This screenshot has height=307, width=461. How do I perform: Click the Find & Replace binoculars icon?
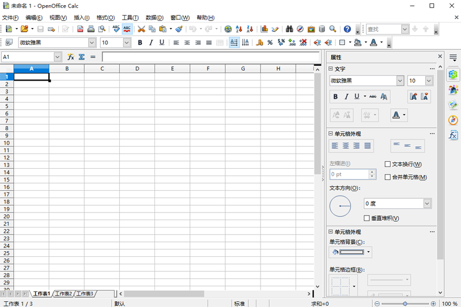(x=289, y=29)
